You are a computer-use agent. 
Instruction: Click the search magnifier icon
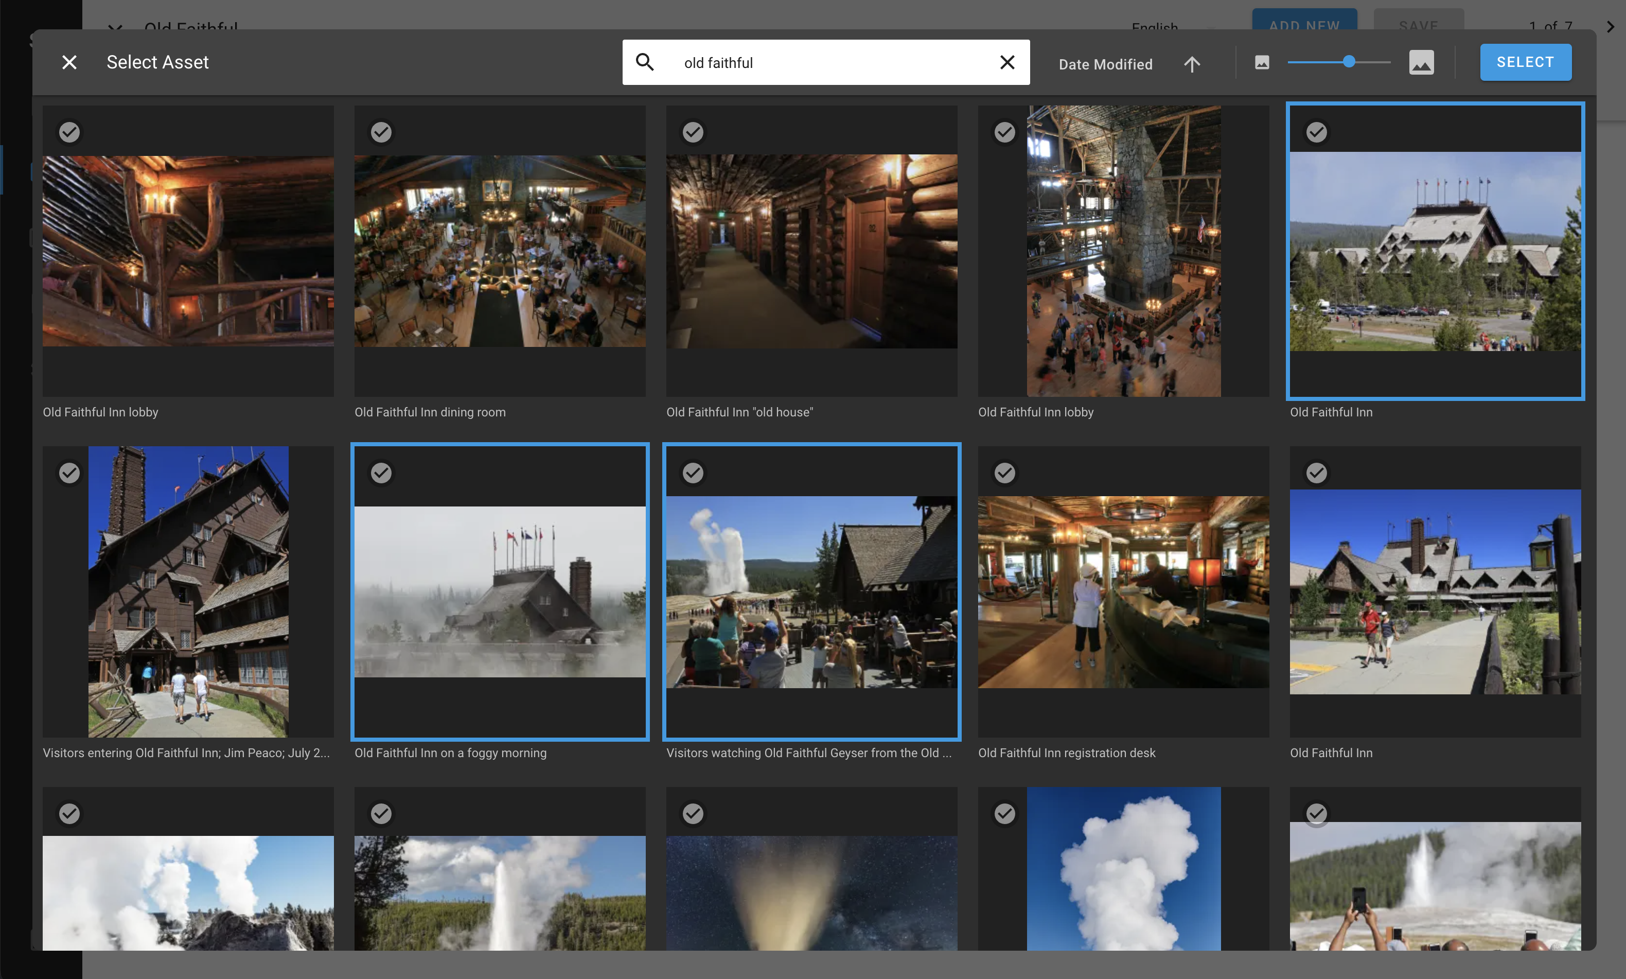[645, 62]
